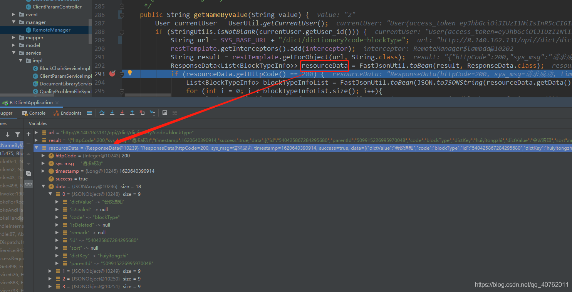Click the Step Into debugger icon
572x292 pixels.
[x=112, y=113]
